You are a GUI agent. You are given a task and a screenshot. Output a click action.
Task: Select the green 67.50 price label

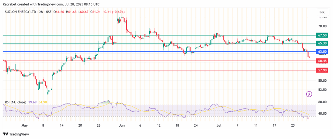pos(322,35)
